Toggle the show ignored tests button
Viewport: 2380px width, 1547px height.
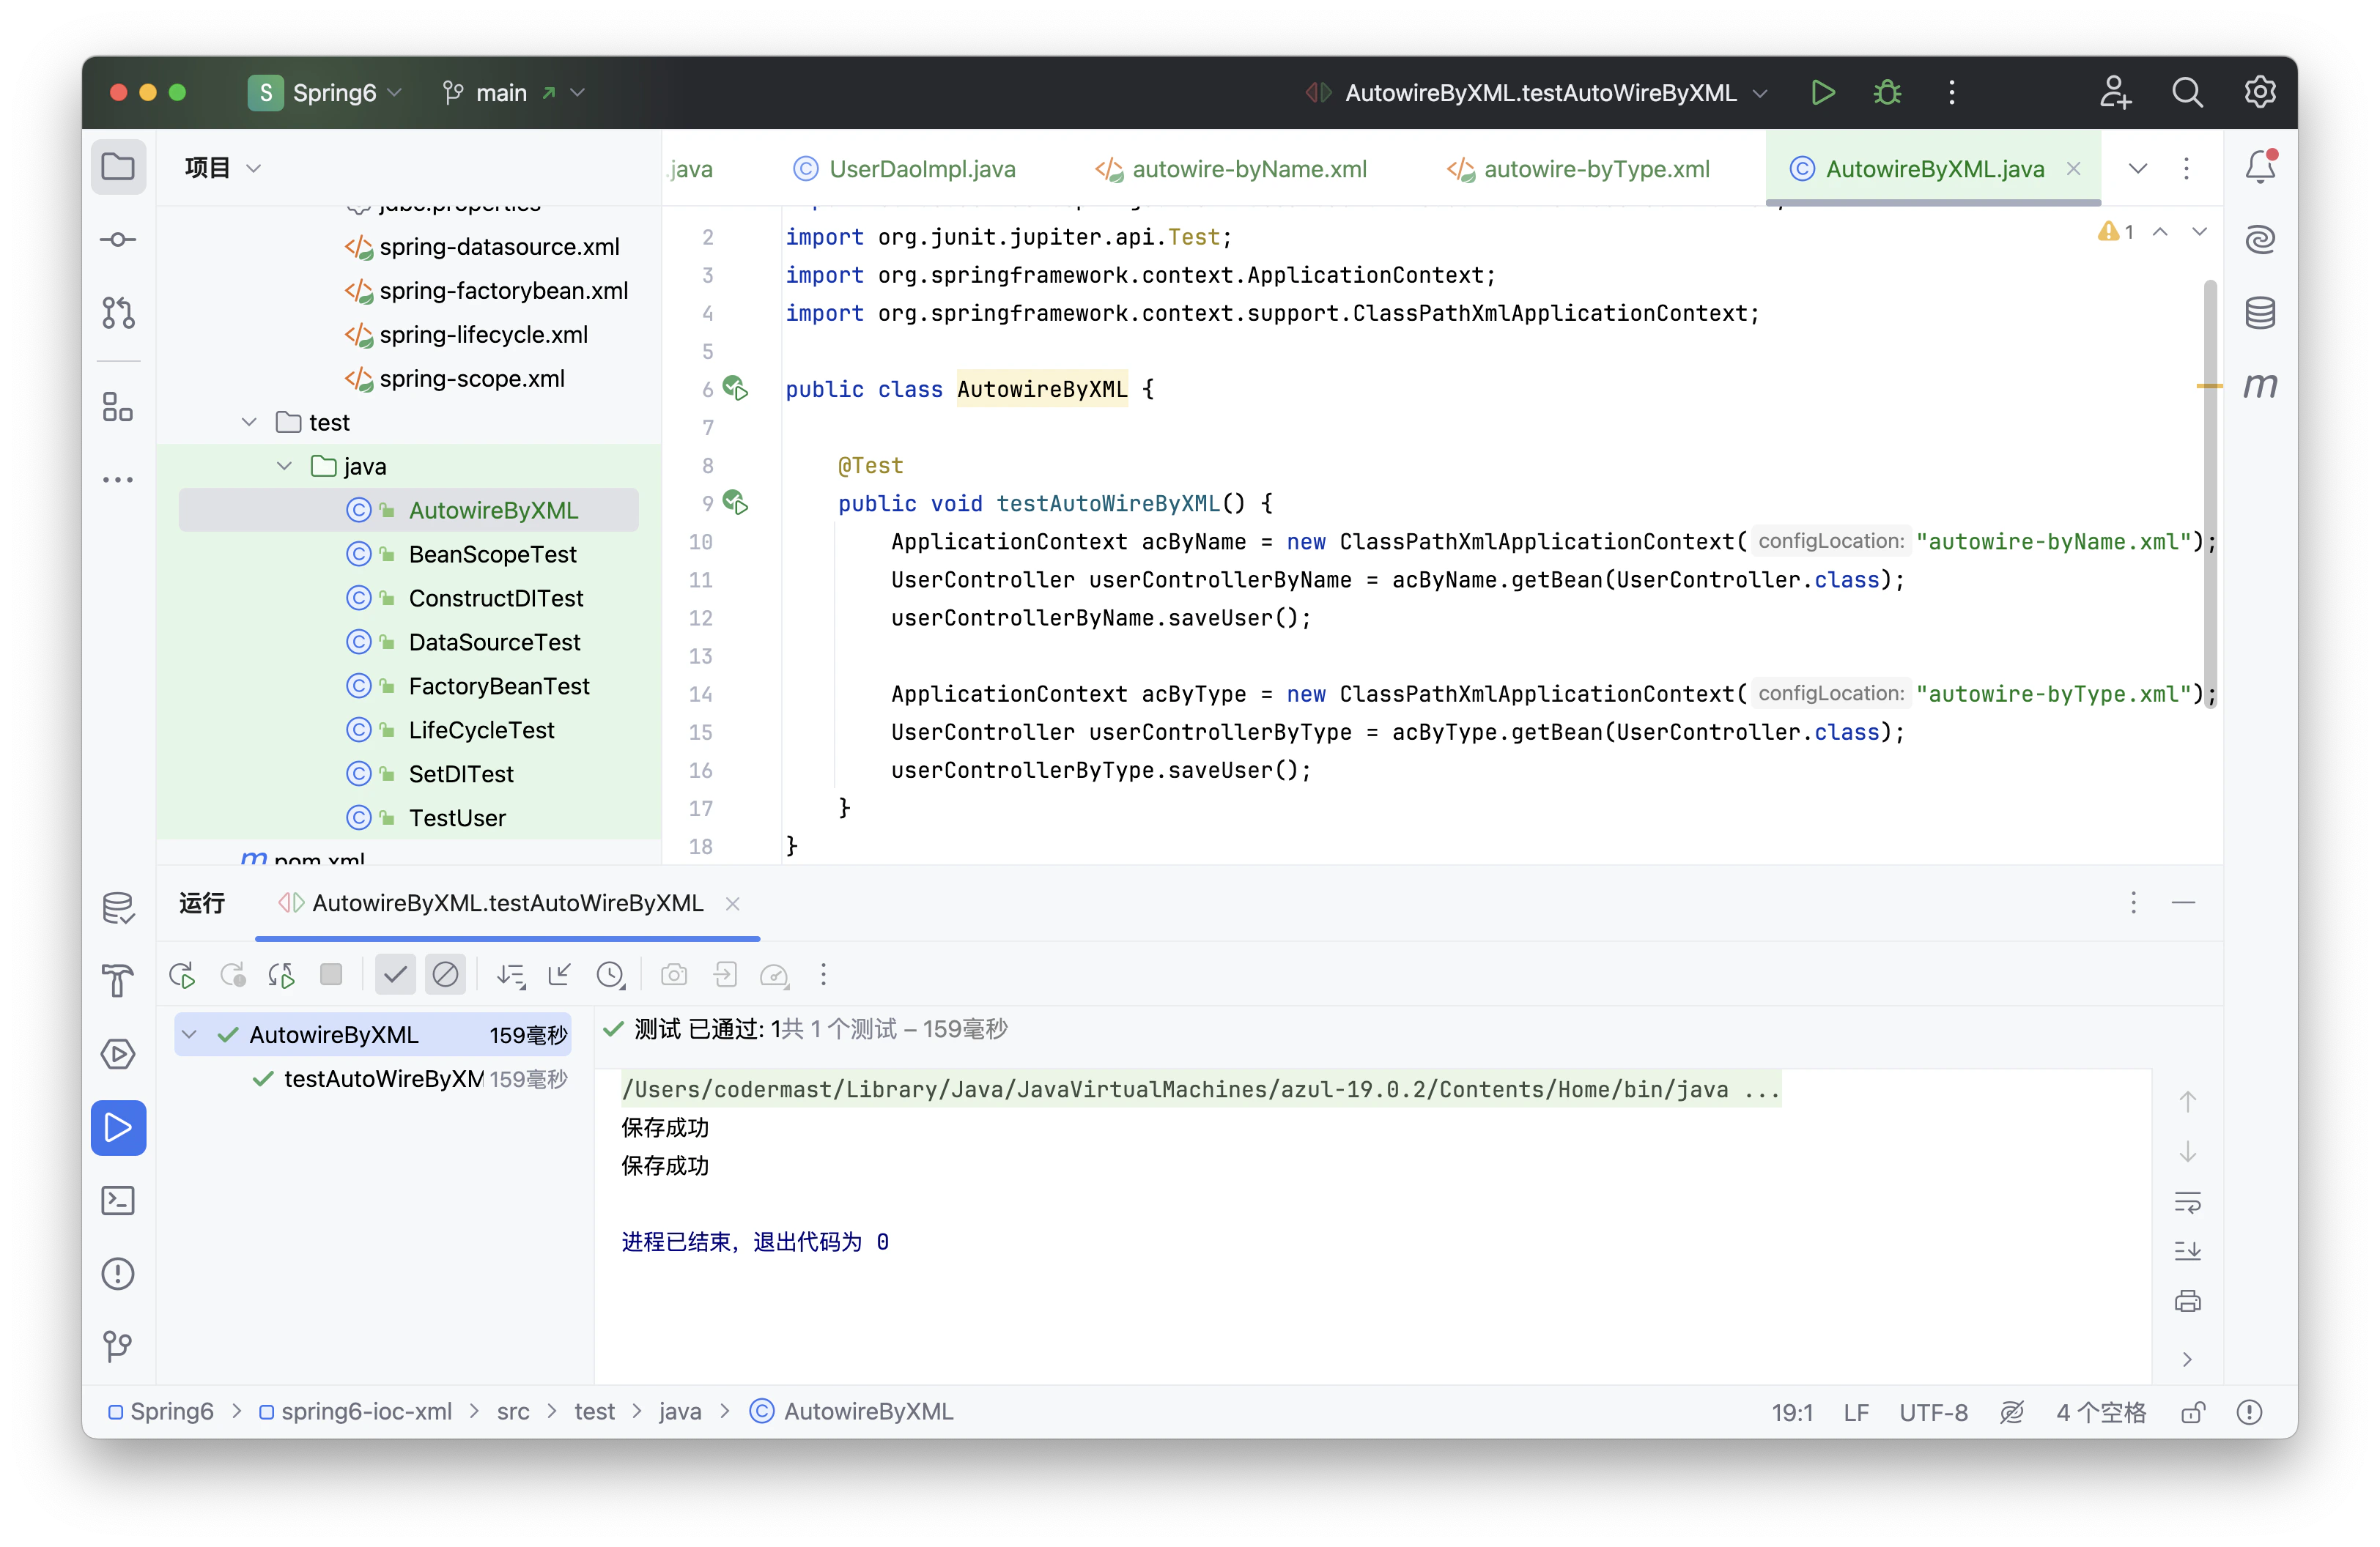point(445,974)
